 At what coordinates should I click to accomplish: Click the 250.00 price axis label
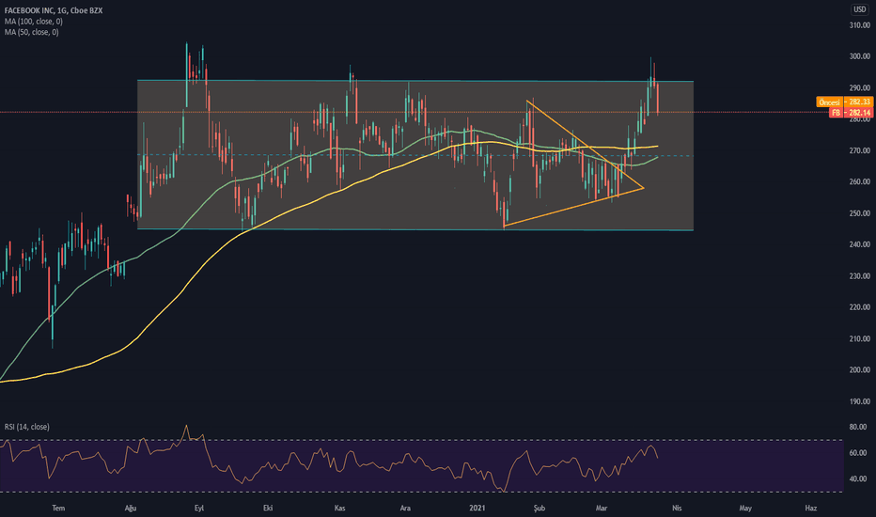point(859,213)
